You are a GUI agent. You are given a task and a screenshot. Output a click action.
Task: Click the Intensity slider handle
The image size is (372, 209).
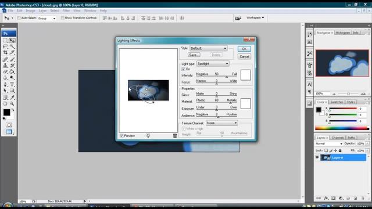(227, 77)
